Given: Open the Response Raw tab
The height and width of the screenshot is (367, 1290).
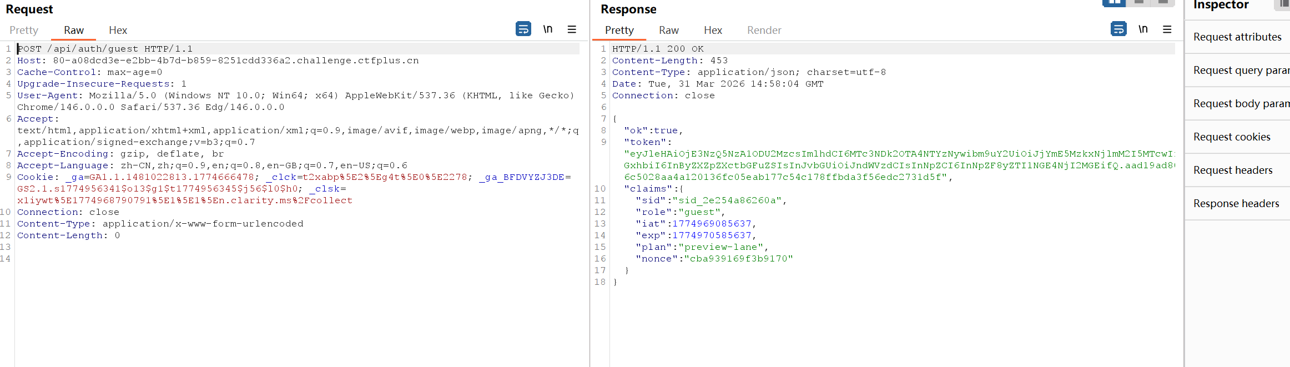Looking at the screenshot, I should pyautogui.click(x=668, y=30).
